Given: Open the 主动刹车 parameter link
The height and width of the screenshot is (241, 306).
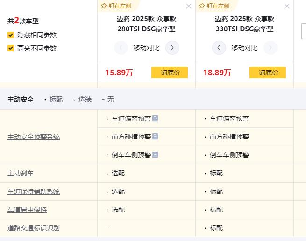Looking at the screenshot, I should pos(21,174).
